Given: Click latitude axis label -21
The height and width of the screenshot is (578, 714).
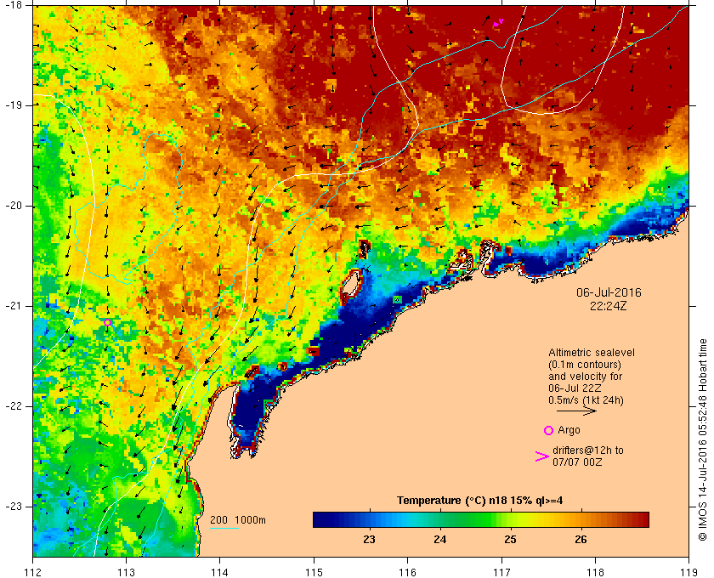Looking at the screenshot, I should pos(13,306).
